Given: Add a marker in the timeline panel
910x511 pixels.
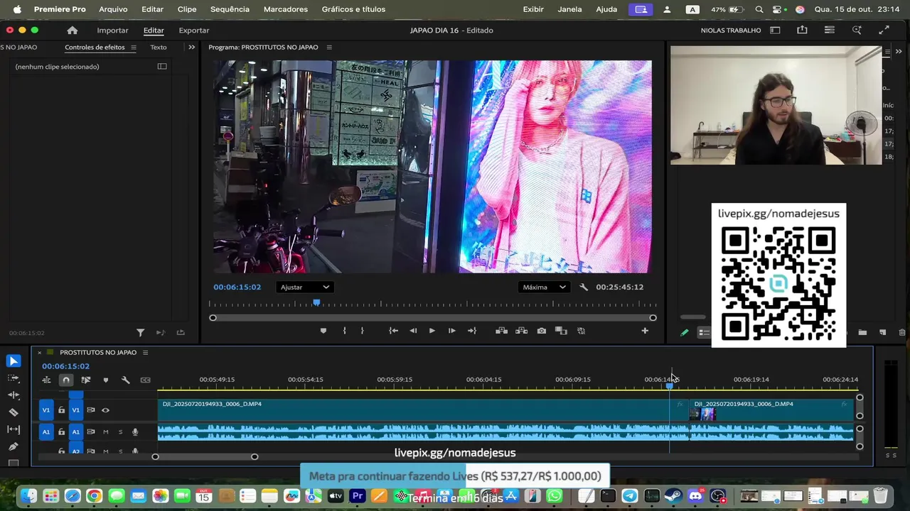Looking at the screenshot, I should click(106, 380).
